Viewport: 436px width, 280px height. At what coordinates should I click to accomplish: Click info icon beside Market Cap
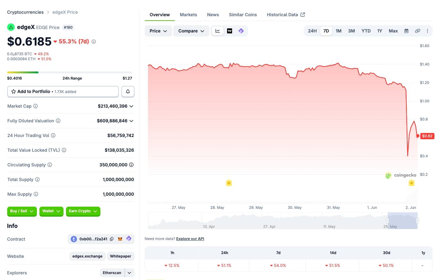pyautogui.click(x=36, y=106)
